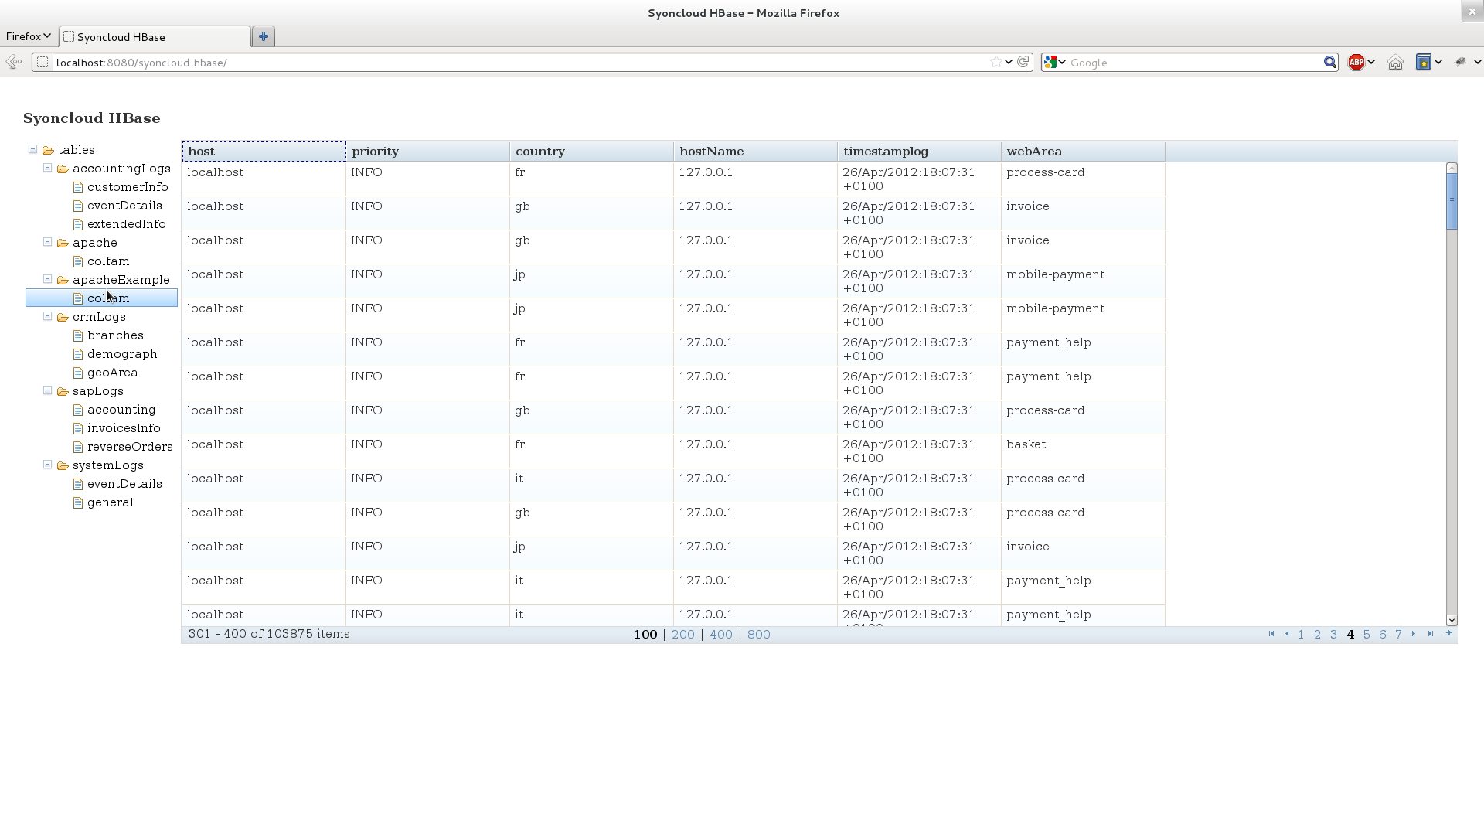
Task: Open the Firefox menu
Action: click(x=28, y=36)
